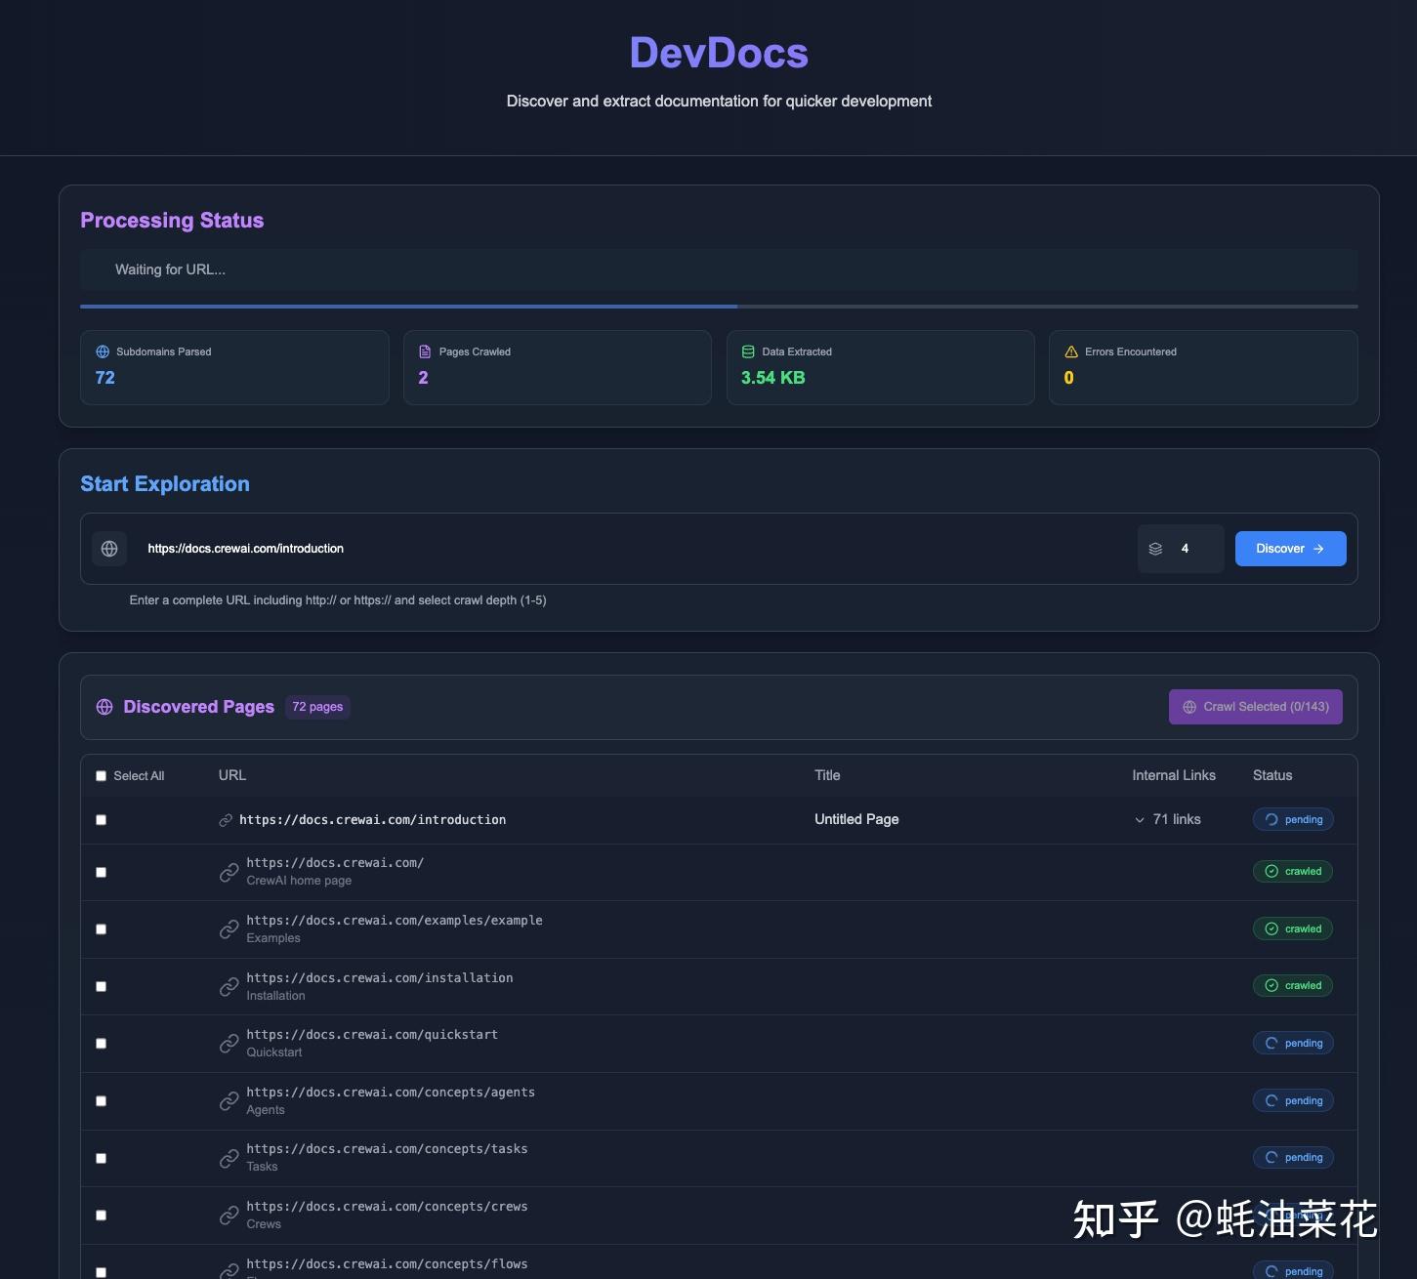Viewport: 1417px width, 1279px height.
Task: Click the globe icon beside Discovered Pages heading
Action: coord(104,707)
